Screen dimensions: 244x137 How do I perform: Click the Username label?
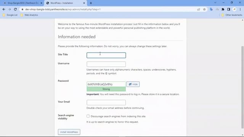[x=64, y=64]
